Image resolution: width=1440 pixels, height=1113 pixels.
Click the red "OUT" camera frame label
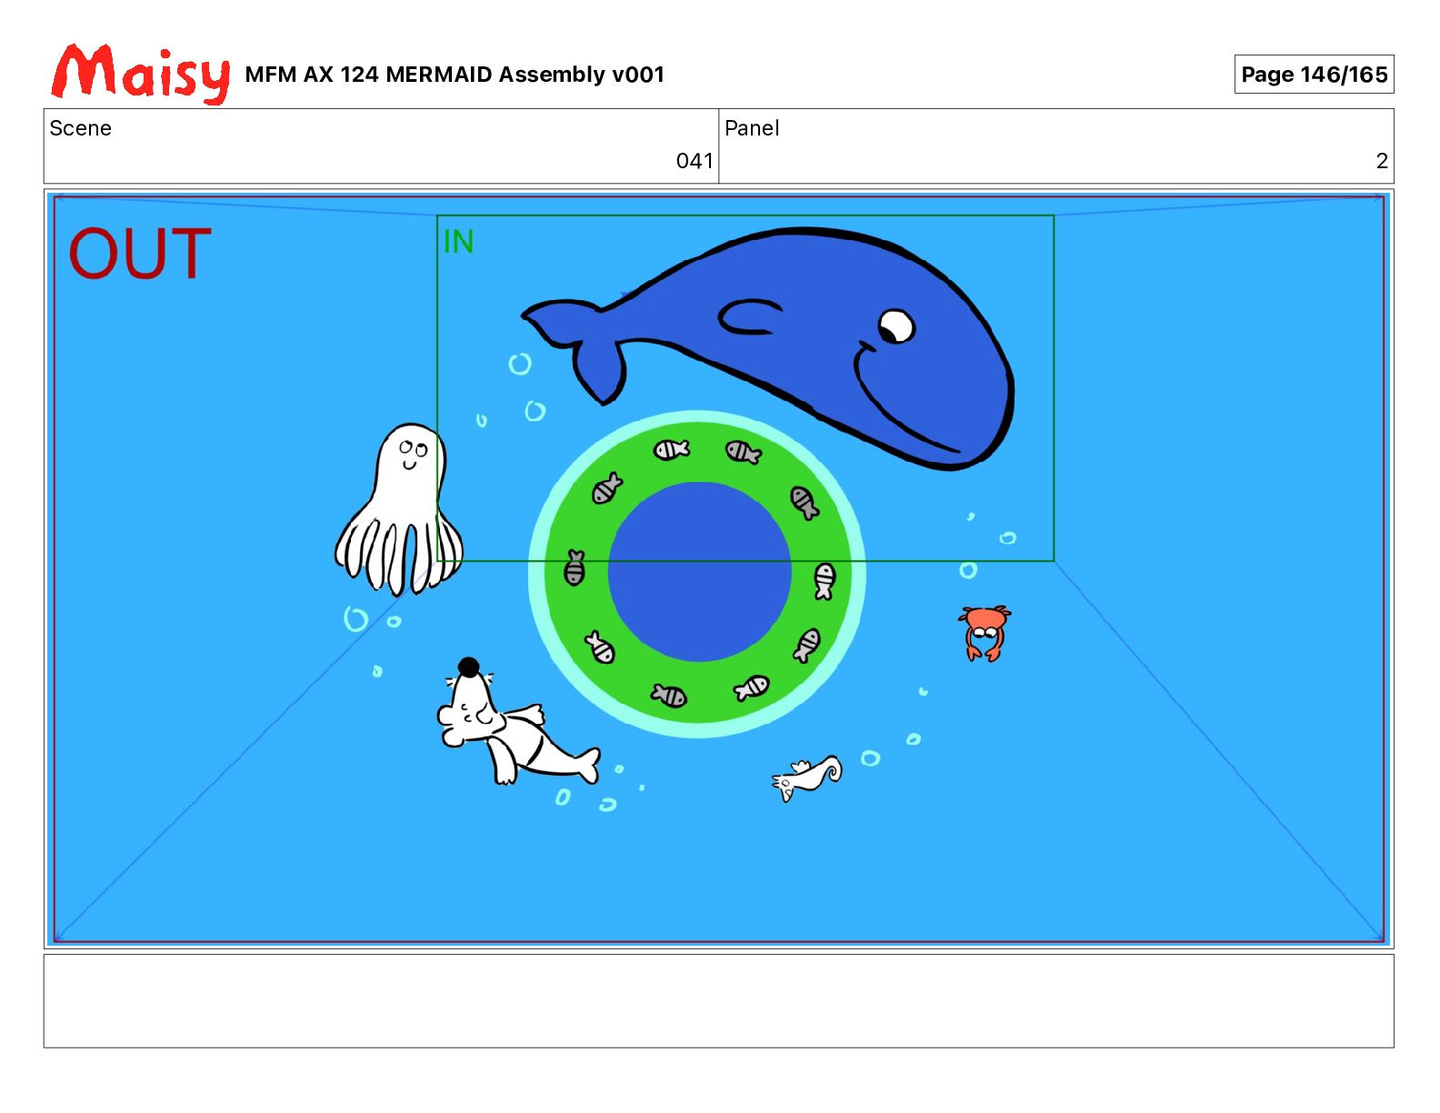(140, 254)
